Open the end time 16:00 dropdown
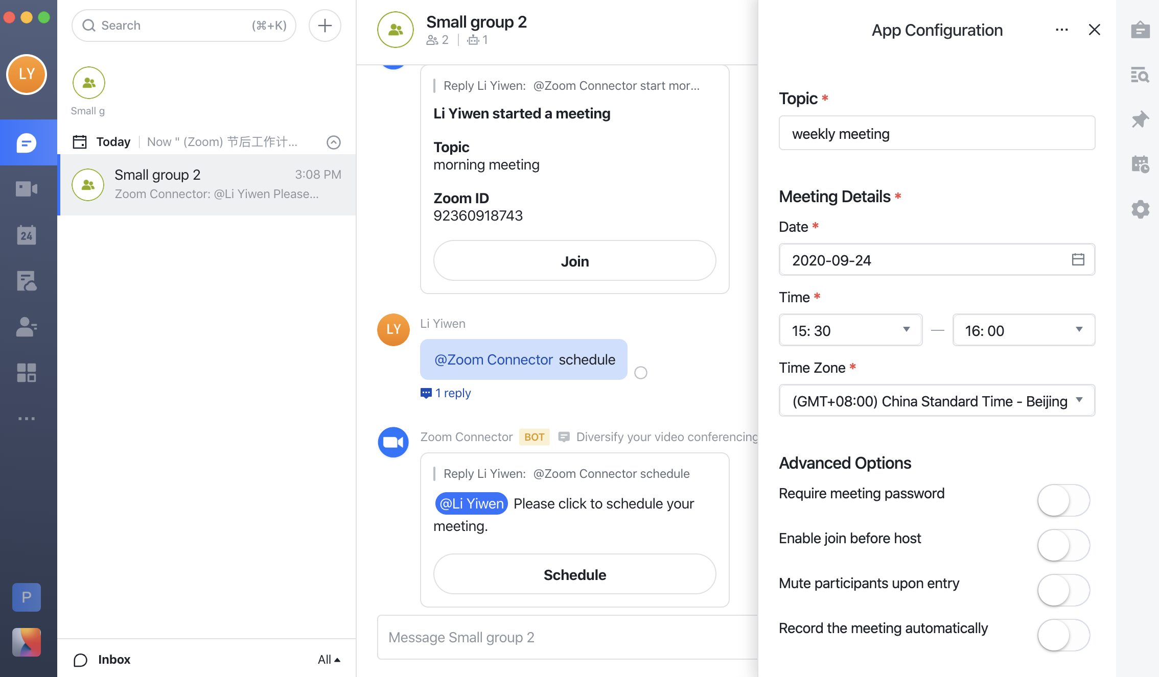Image resolution: width=1159 pixels, height=677 pixels. pyautogui.click(x=1024, y=330)
